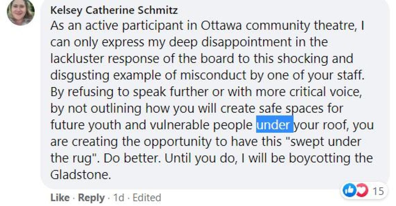Image resolution: width=396 pixels, height=206 pixels.
Task: Reply to the comment via Reply link
Action: coord(91,198)
